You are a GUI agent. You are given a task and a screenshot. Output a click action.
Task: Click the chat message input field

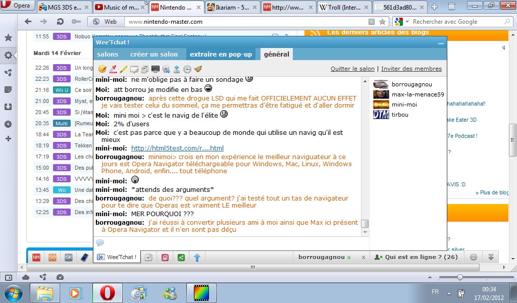click(x=231, y=243)
